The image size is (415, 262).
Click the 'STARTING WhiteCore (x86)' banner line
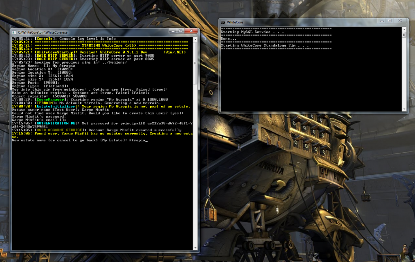pyautogui.click(x=100, y=45)
